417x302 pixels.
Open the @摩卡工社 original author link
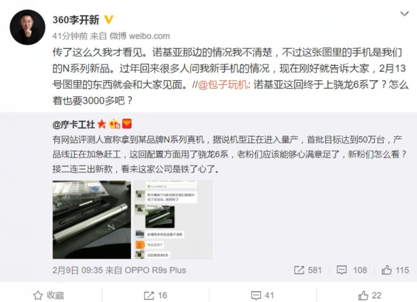(73, 124)
